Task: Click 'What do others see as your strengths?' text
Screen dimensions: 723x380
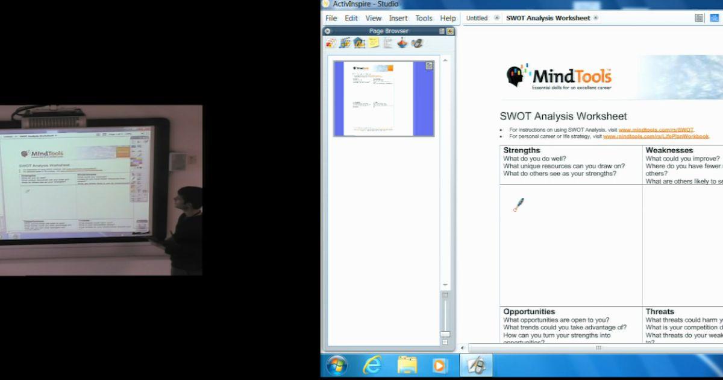Action: tap(560, 174)
